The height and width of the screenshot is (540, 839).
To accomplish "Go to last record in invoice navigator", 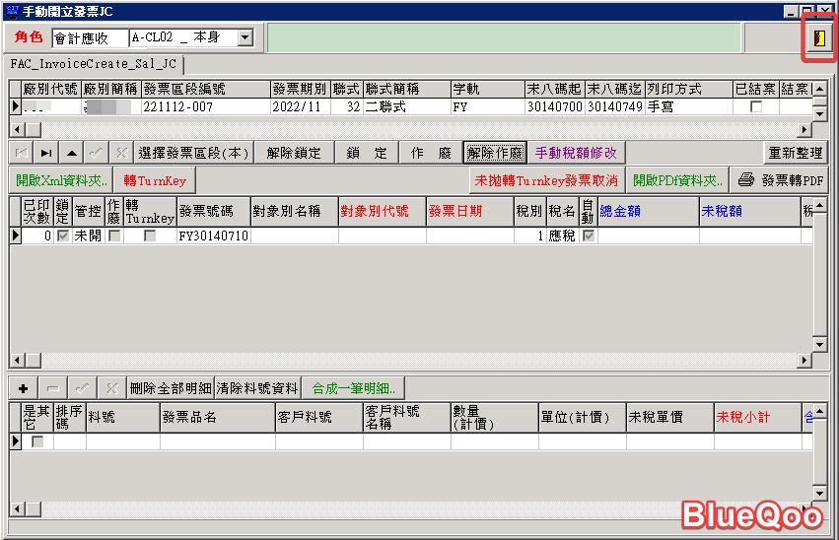I will [46, 153].
